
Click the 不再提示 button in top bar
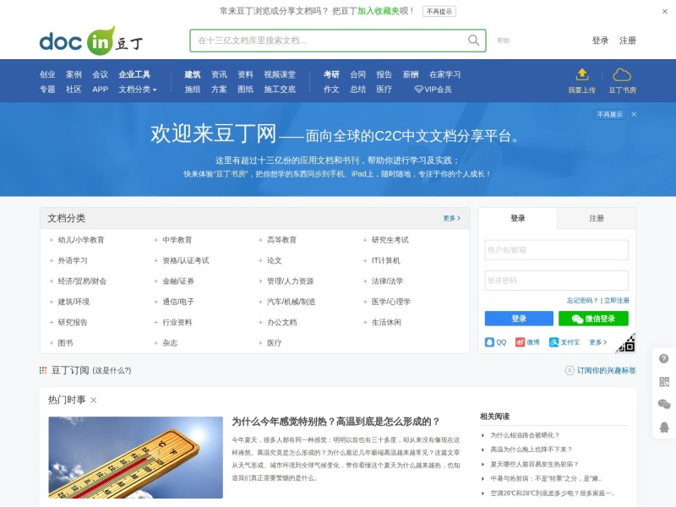coord(439,12)
